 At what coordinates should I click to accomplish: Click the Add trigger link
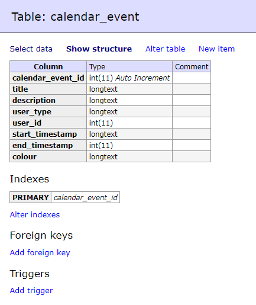[31, 291]
